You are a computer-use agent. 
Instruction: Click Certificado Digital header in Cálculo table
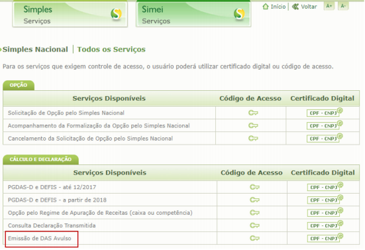click(323, 173)
